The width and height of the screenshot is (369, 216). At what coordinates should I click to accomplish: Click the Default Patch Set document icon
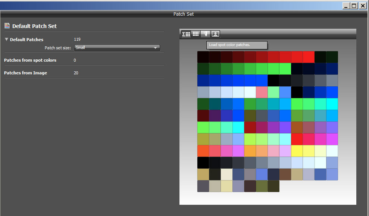tap(7, 26)
